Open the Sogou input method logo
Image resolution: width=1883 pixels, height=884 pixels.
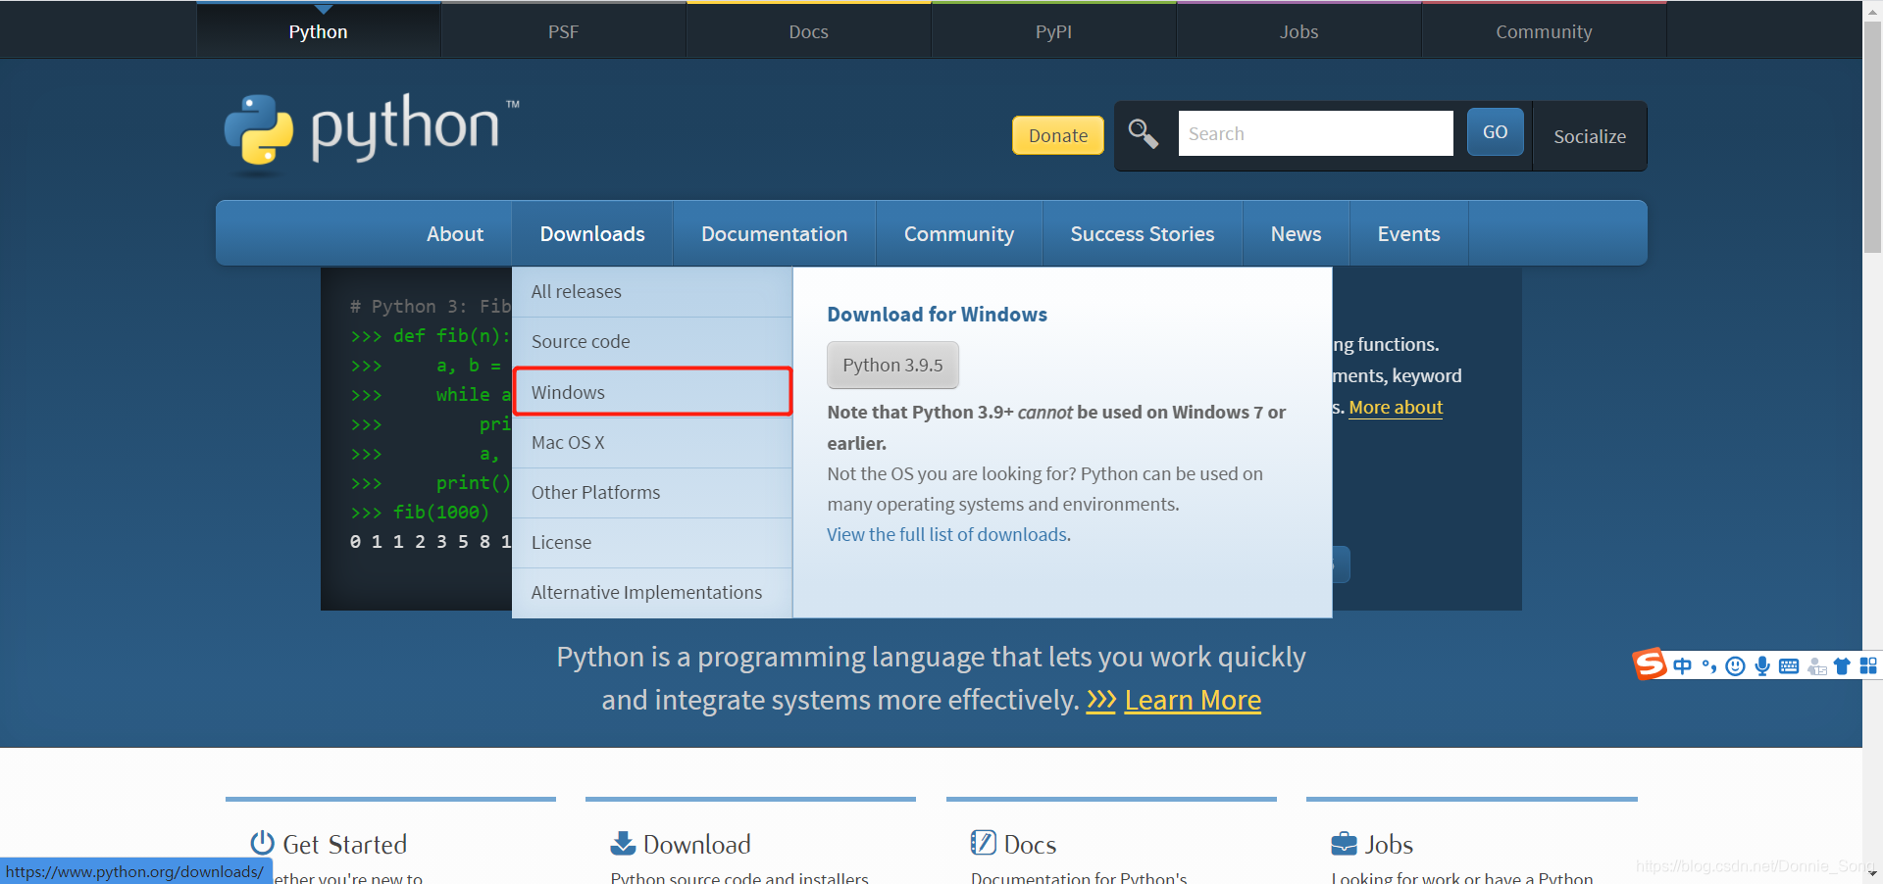coord(1650,664)
